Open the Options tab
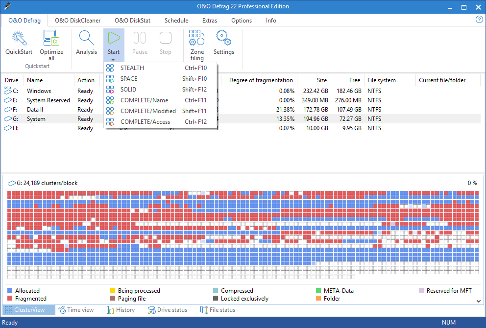Viewport: 486px width, 328px height. pos(242,21)
